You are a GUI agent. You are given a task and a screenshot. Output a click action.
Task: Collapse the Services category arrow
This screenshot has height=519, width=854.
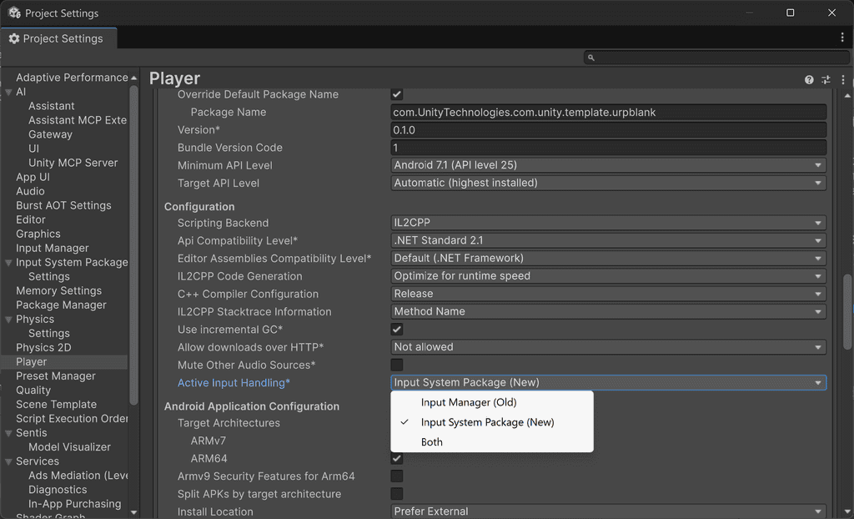[x=8, y=461]
